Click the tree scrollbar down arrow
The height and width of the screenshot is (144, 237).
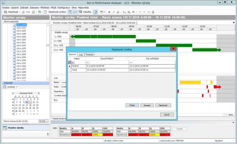click(48, 79)
